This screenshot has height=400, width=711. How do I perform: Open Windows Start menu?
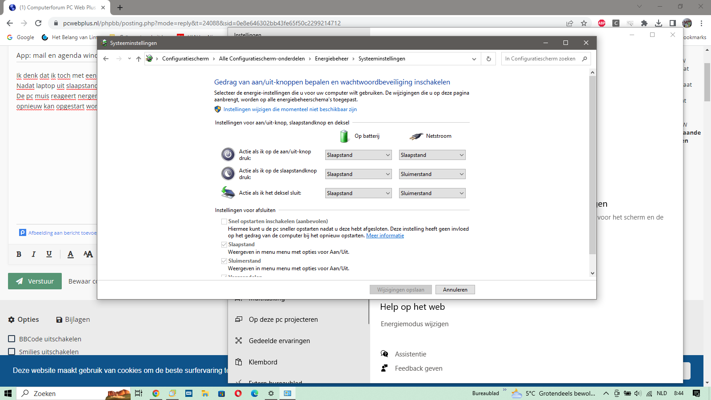[8, 393]
